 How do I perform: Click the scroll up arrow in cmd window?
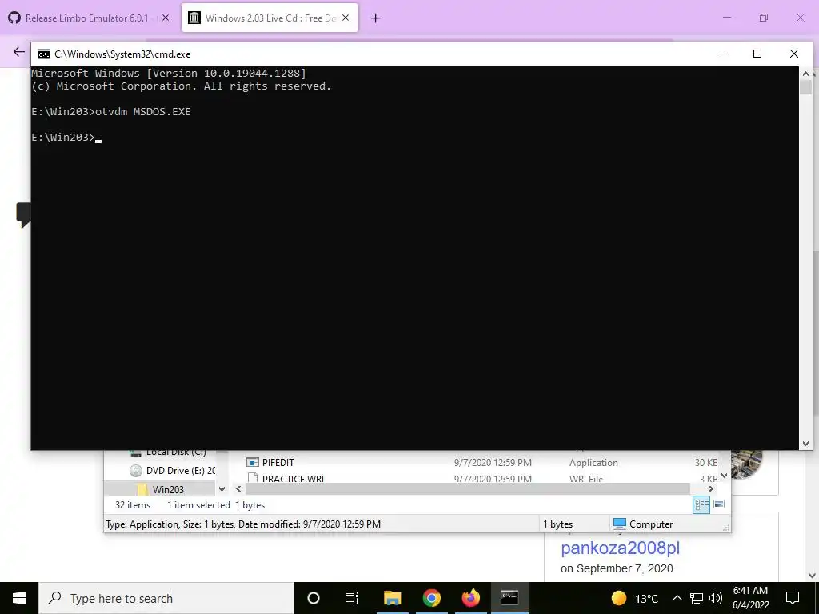(x=805, y=74)
